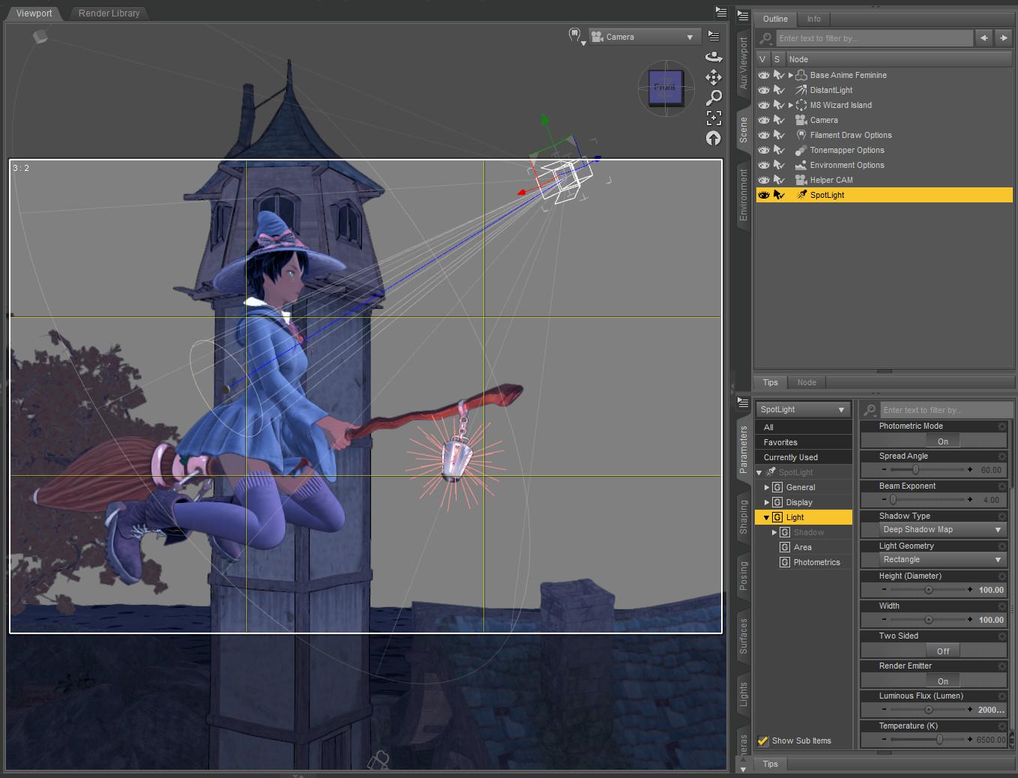Screen dimensions: 1018x778
Task: Expand the General property group
Action: (767, 487)
